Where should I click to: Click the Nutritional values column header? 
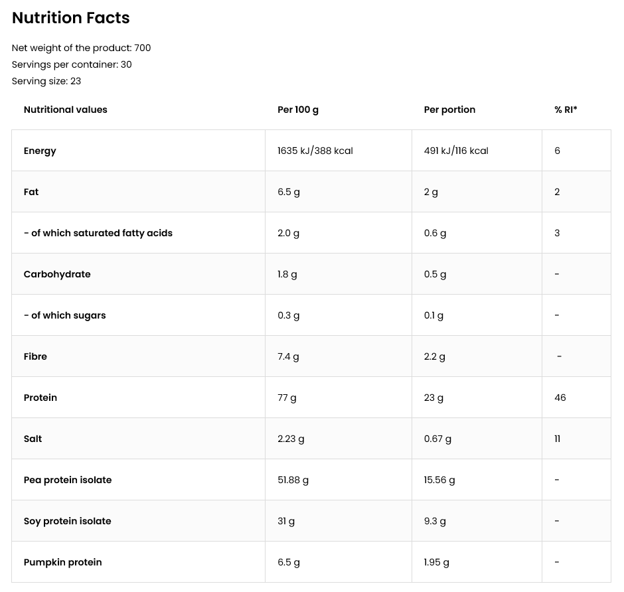(65, 110)
